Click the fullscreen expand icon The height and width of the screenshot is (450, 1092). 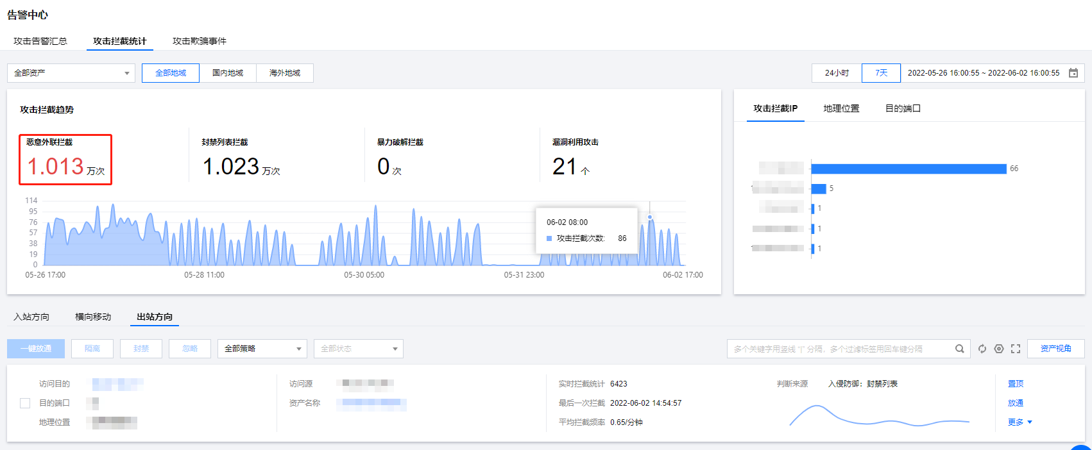1016,349
